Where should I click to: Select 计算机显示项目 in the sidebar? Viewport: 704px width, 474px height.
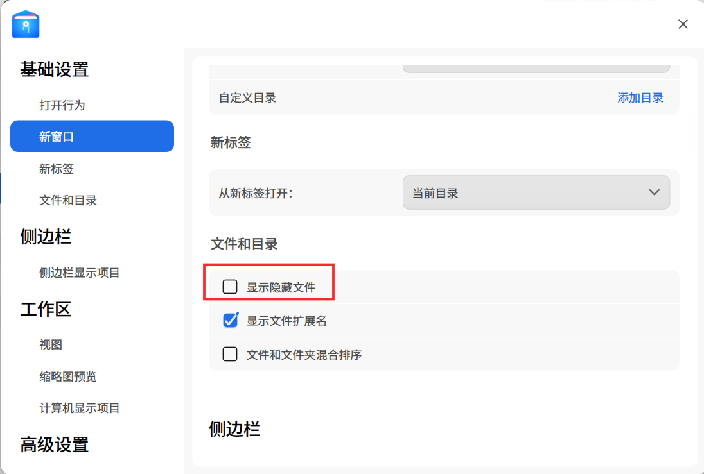(80, 408)
